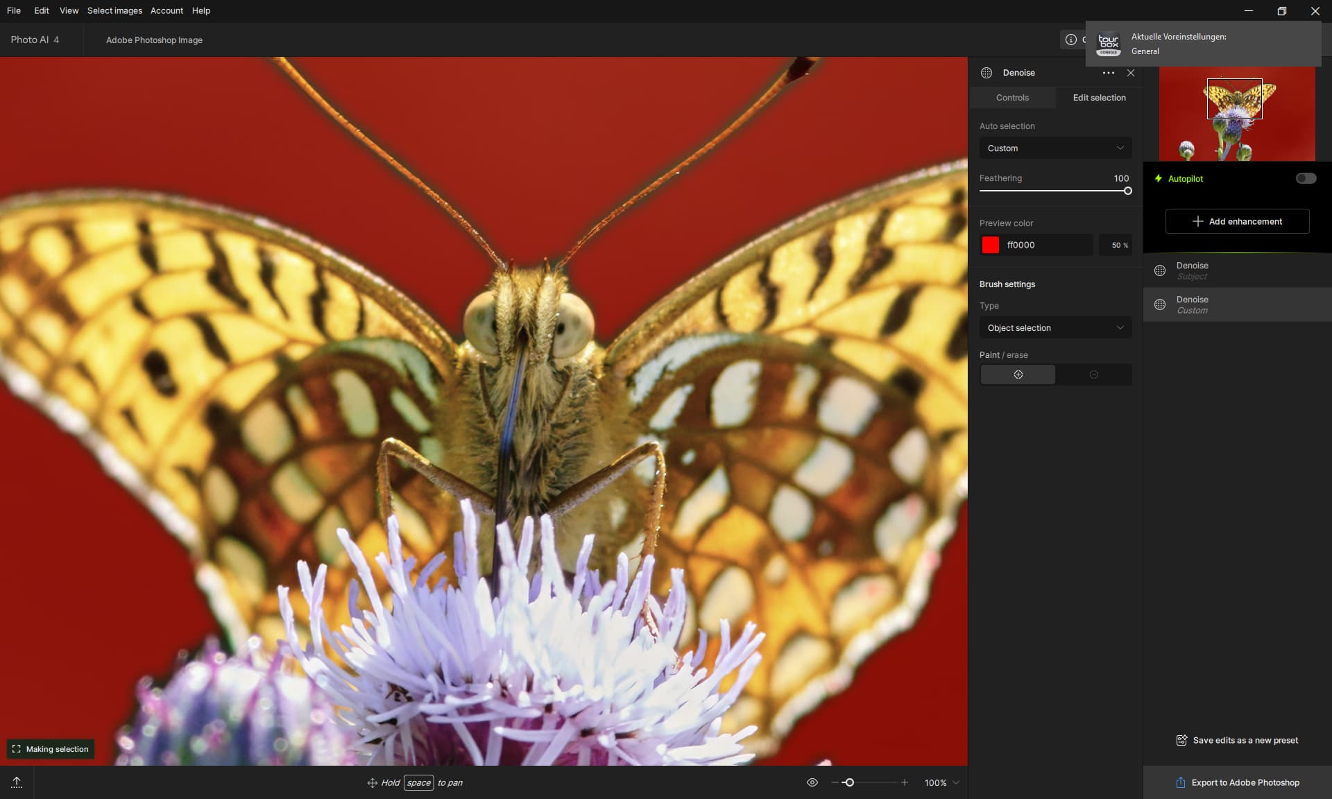This screenshot has height=799, width=1332.
Task: Click the info icon in top bar
Action: coord(1070,40)
